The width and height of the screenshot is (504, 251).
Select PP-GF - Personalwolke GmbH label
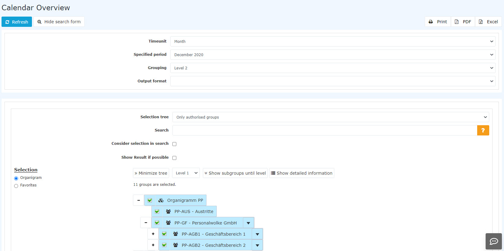pyautogui.click(x=206, y=223)
